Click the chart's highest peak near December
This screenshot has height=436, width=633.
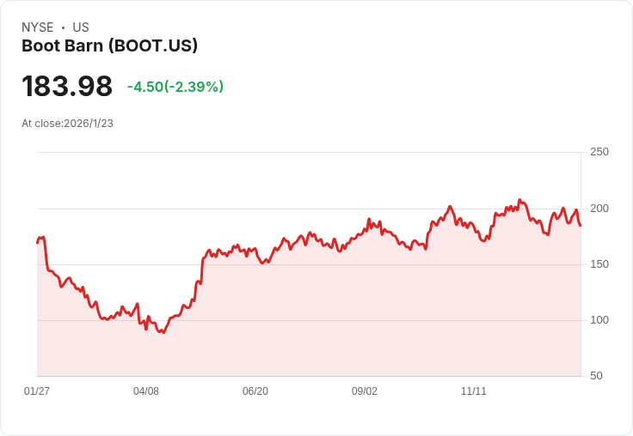pyautogui.click(x=519, y=200)
